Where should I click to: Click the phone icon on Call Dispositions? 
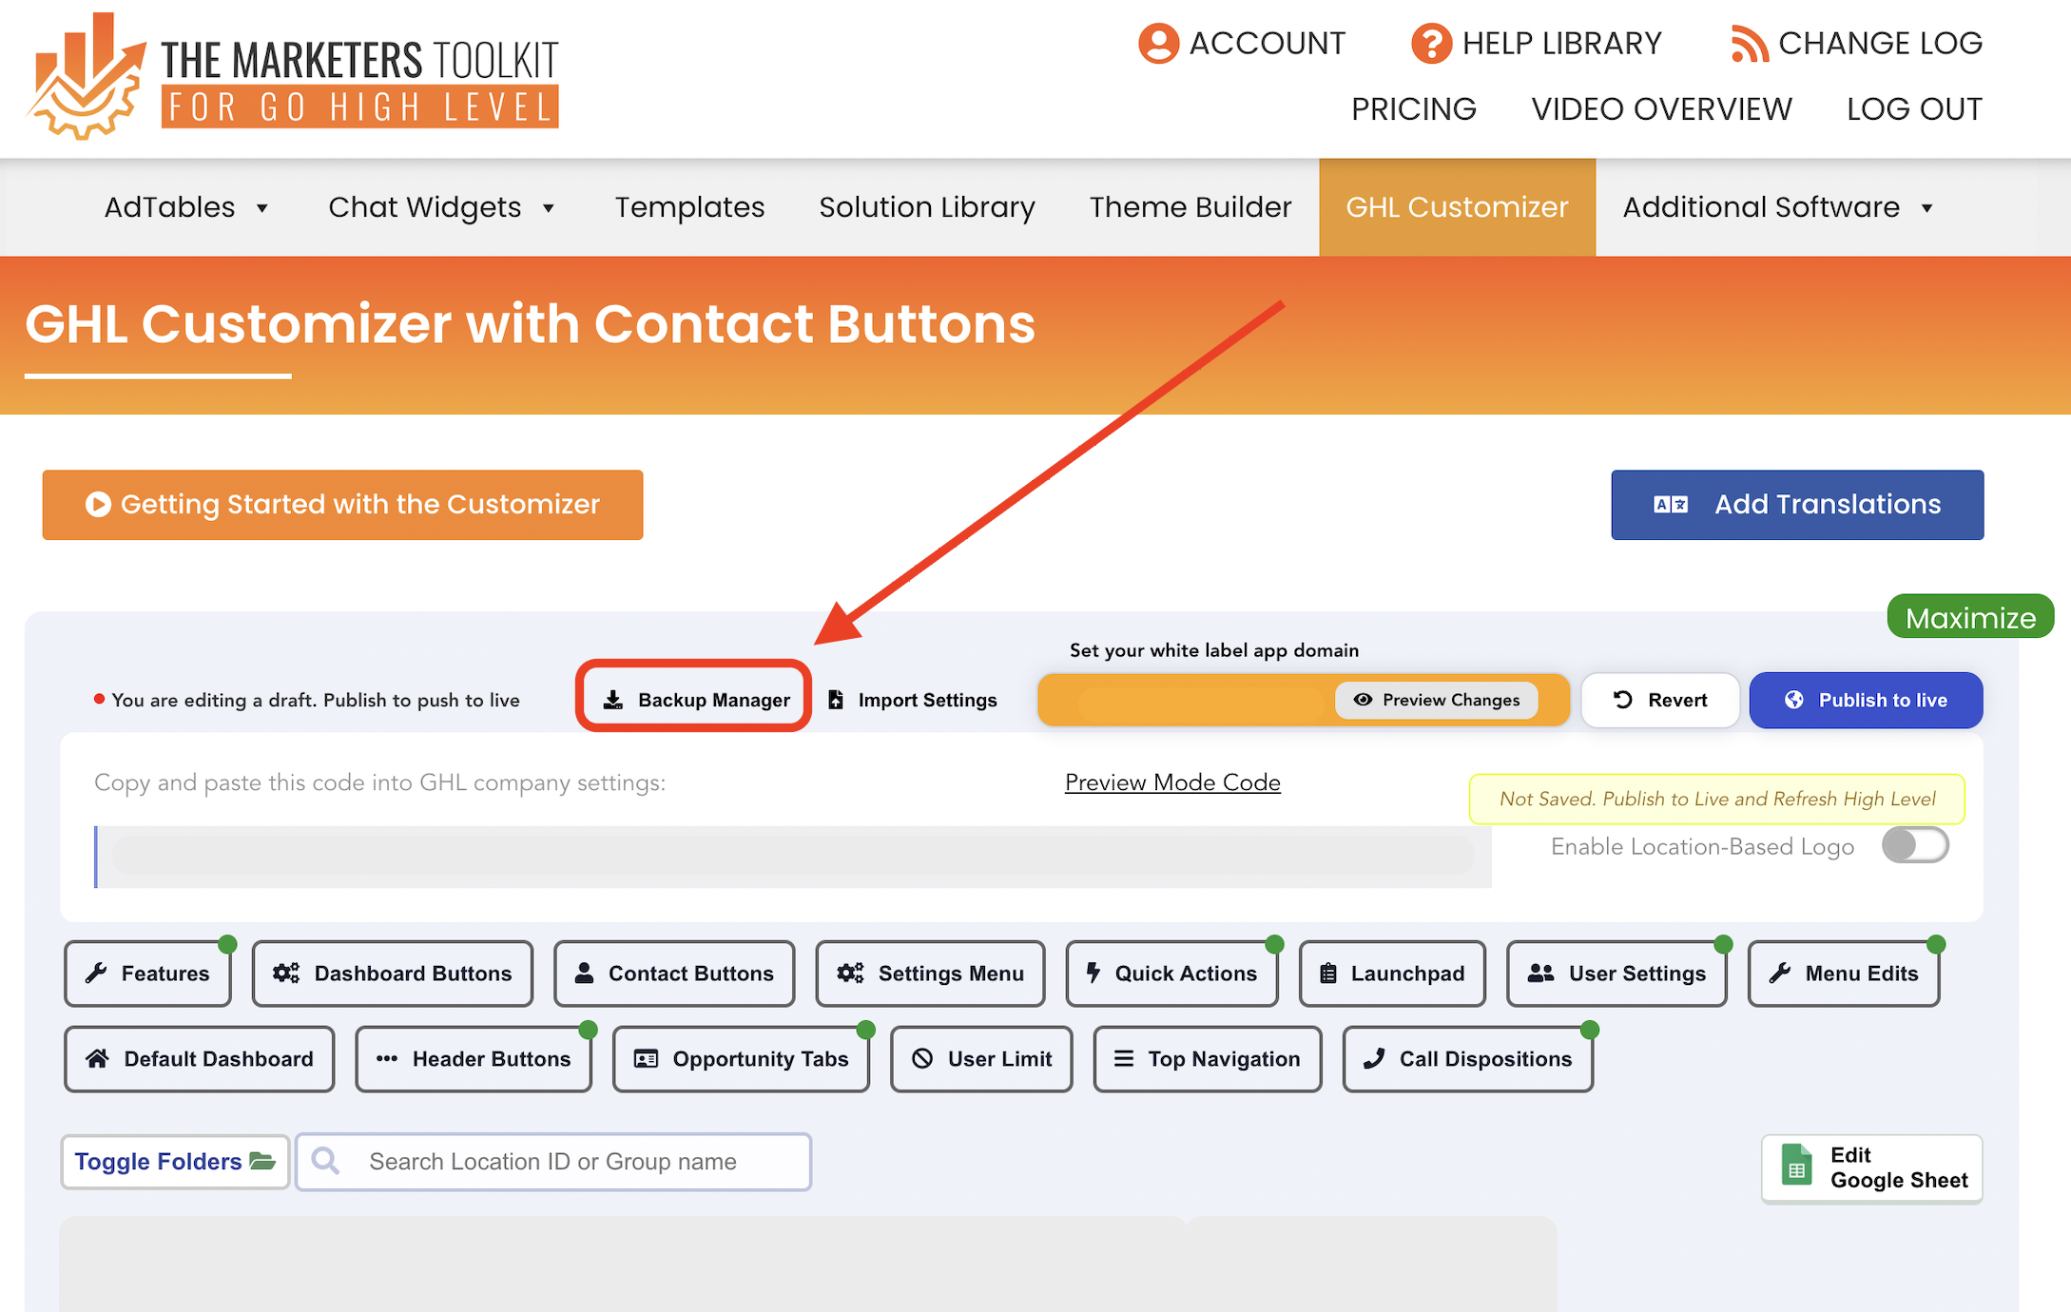[1374, 1058]
